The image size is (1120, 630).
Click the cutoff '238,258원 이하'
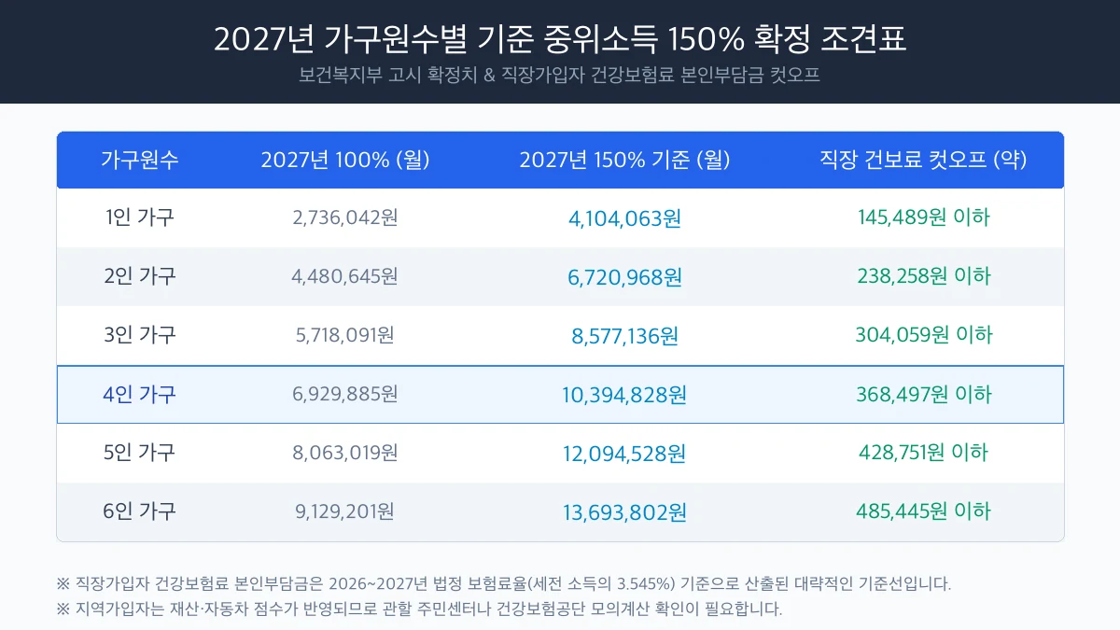coord(924,276)
